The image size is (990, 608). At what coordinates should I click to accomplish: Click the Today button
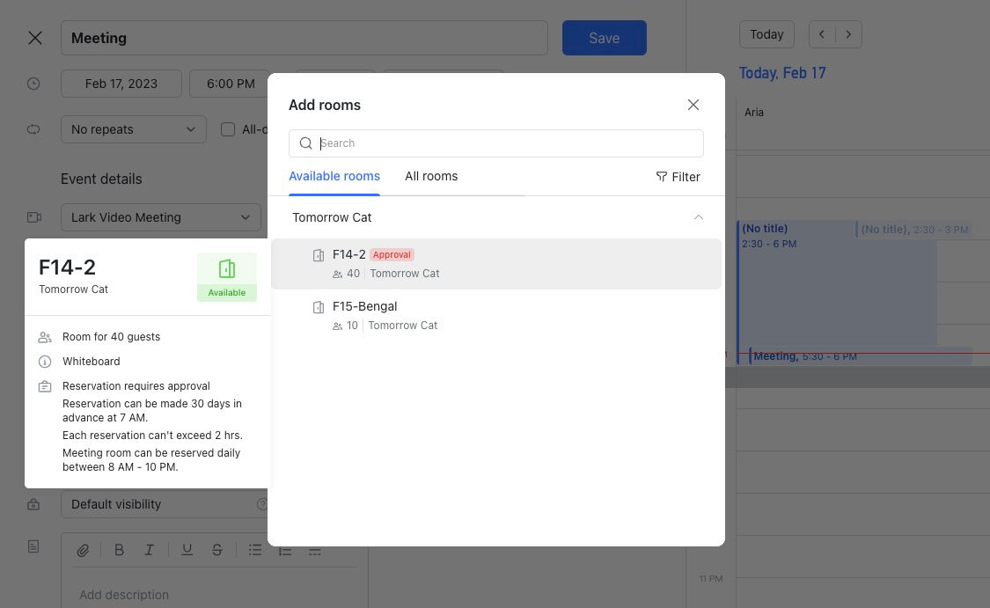[766, 34]
